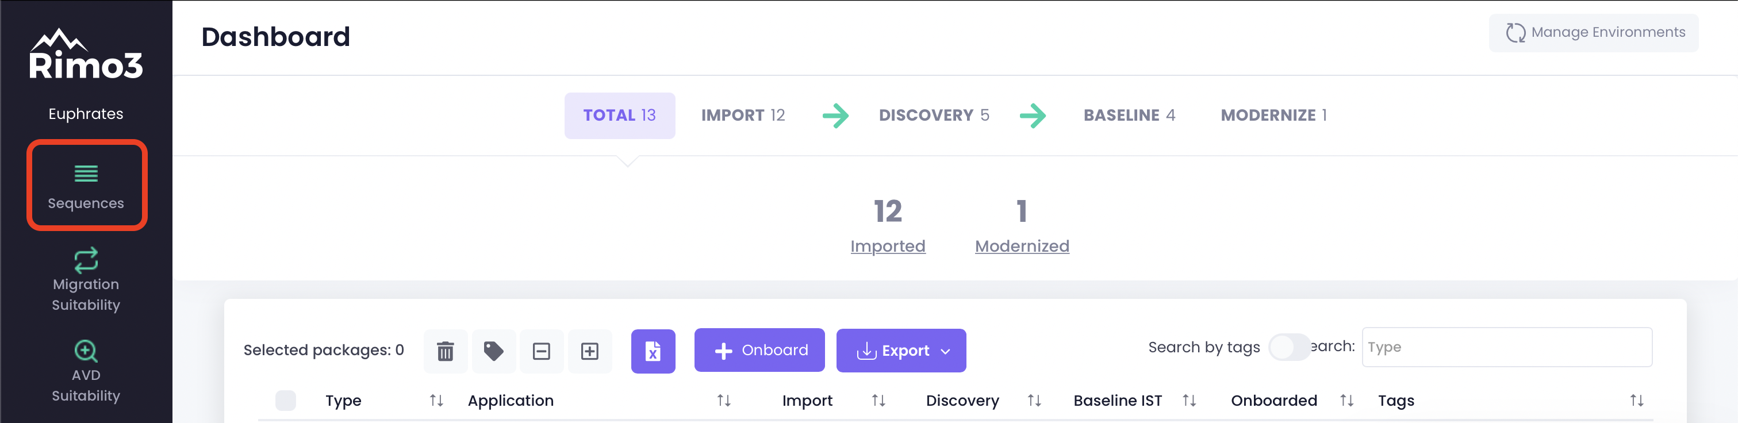
Task: Open Migration Suitability in the sidebar
Action: pyautogui.click(x=86, y=280)
